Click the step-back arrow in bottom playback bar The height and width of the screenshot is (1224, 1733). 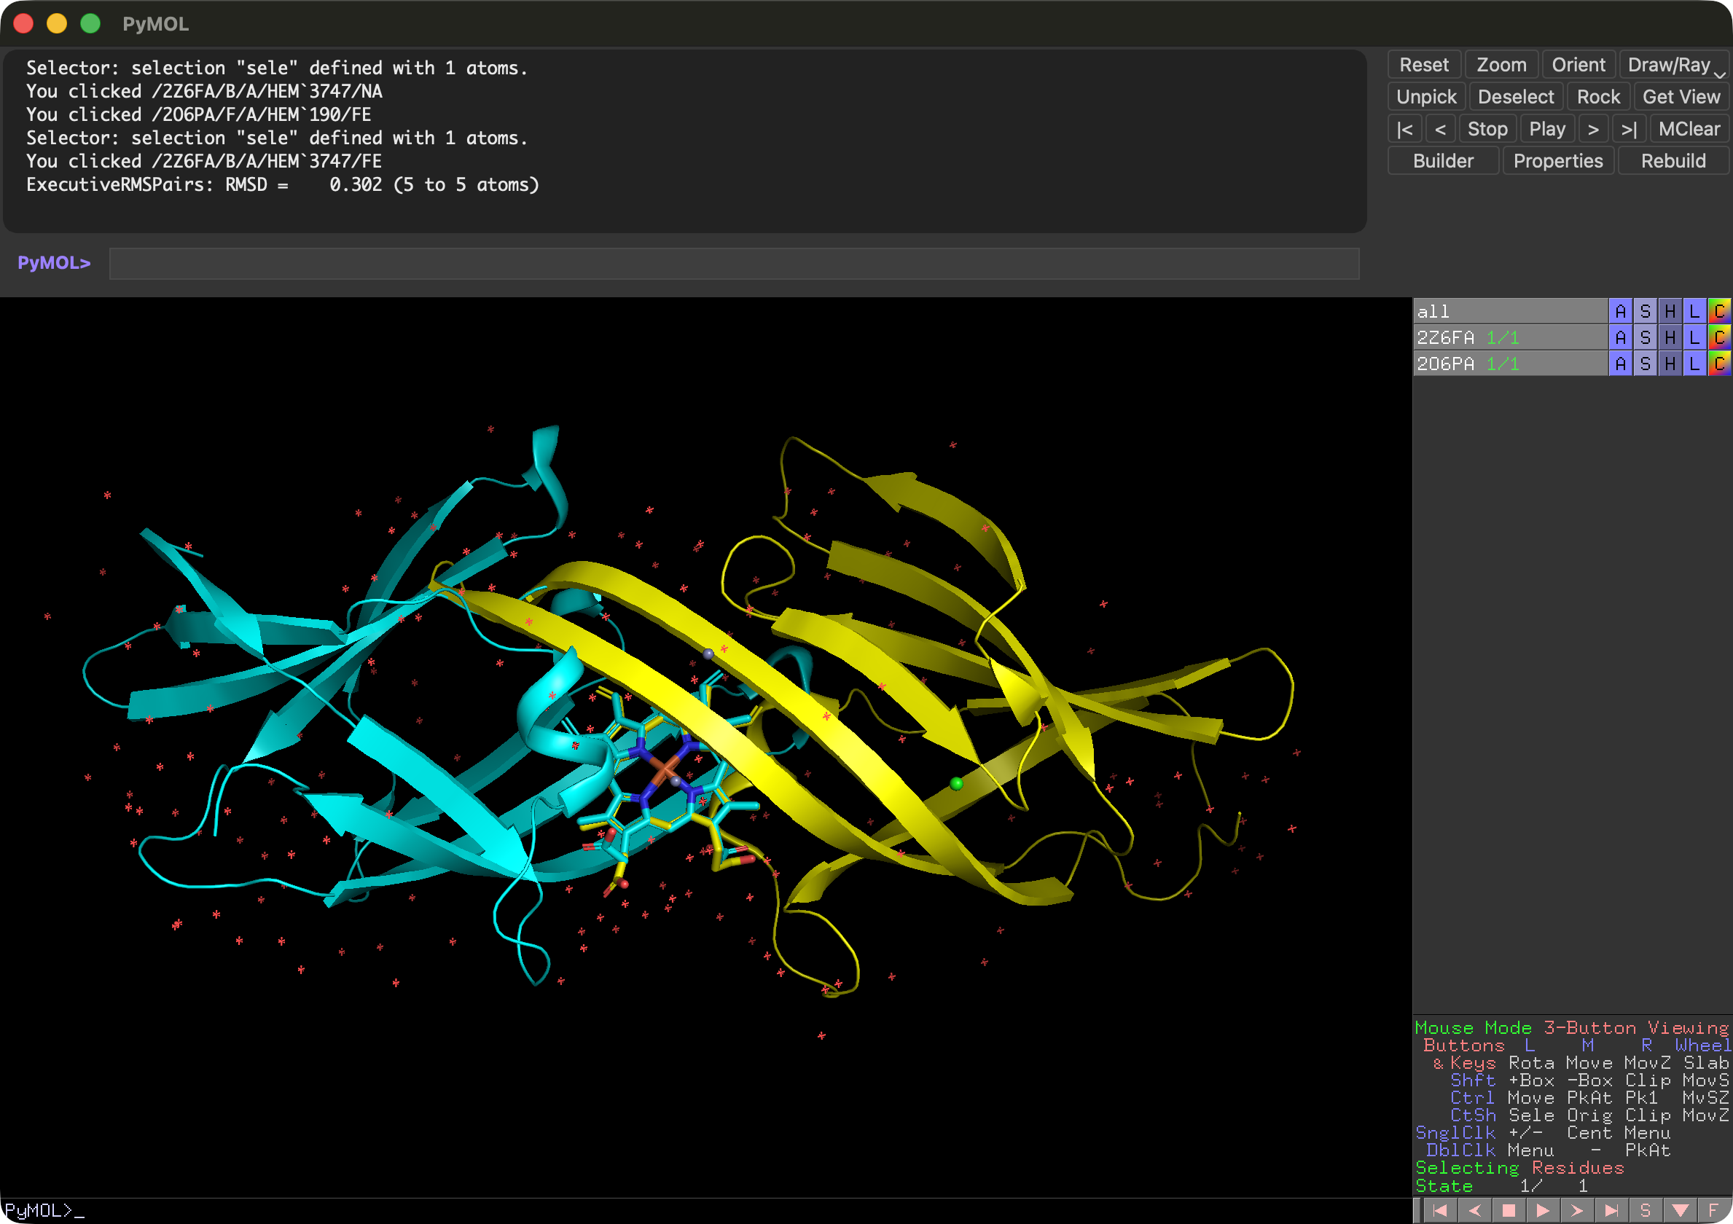(x=1474, y=1210)
